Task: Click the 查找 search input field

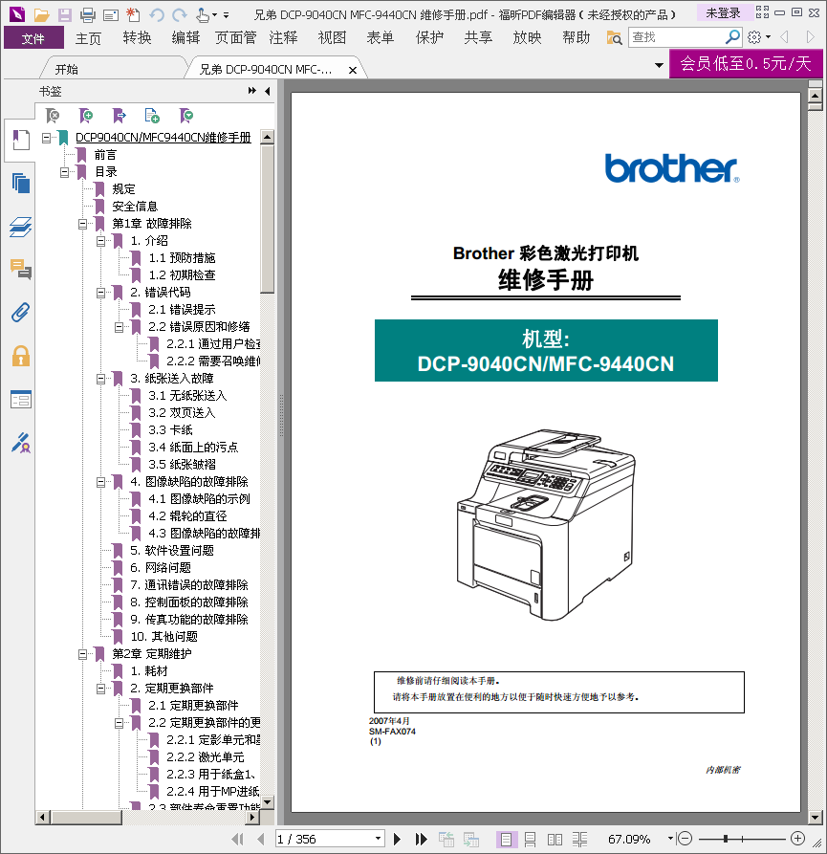Action: 677,37
